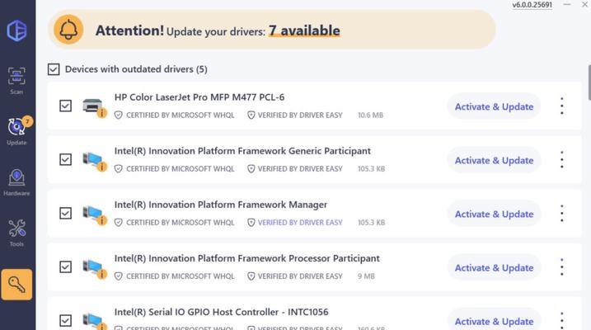The height and width of the screenshot is (330, 591).
Task: Click the Attention! heading text
Action: (129, 31)
